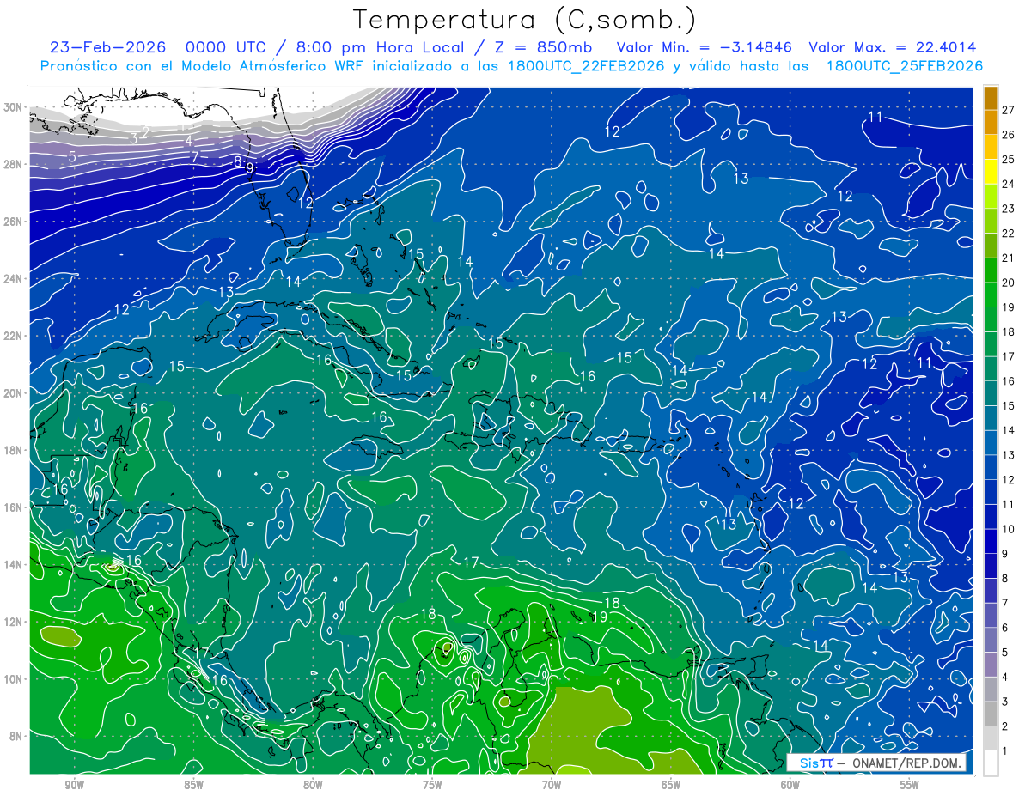Click the 20N latitude axis label
The width and height of the screenshot is (1031, 796).
[x=13, y=393]
